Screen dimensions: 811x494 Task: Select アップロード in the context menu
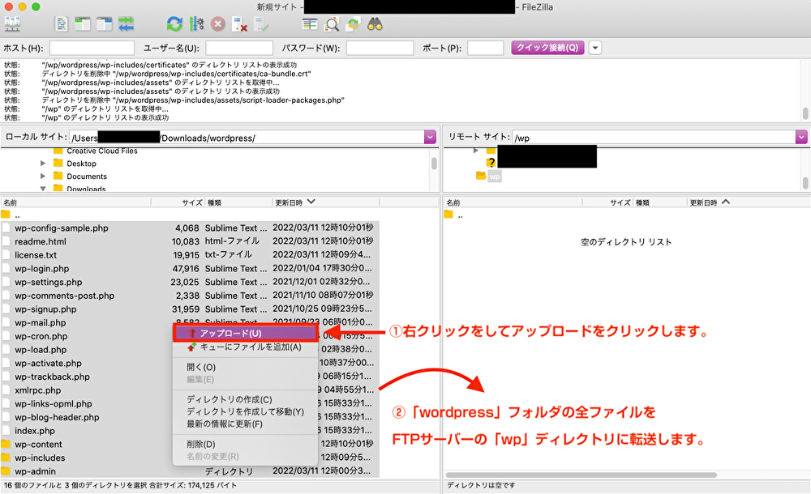(230, 333)
